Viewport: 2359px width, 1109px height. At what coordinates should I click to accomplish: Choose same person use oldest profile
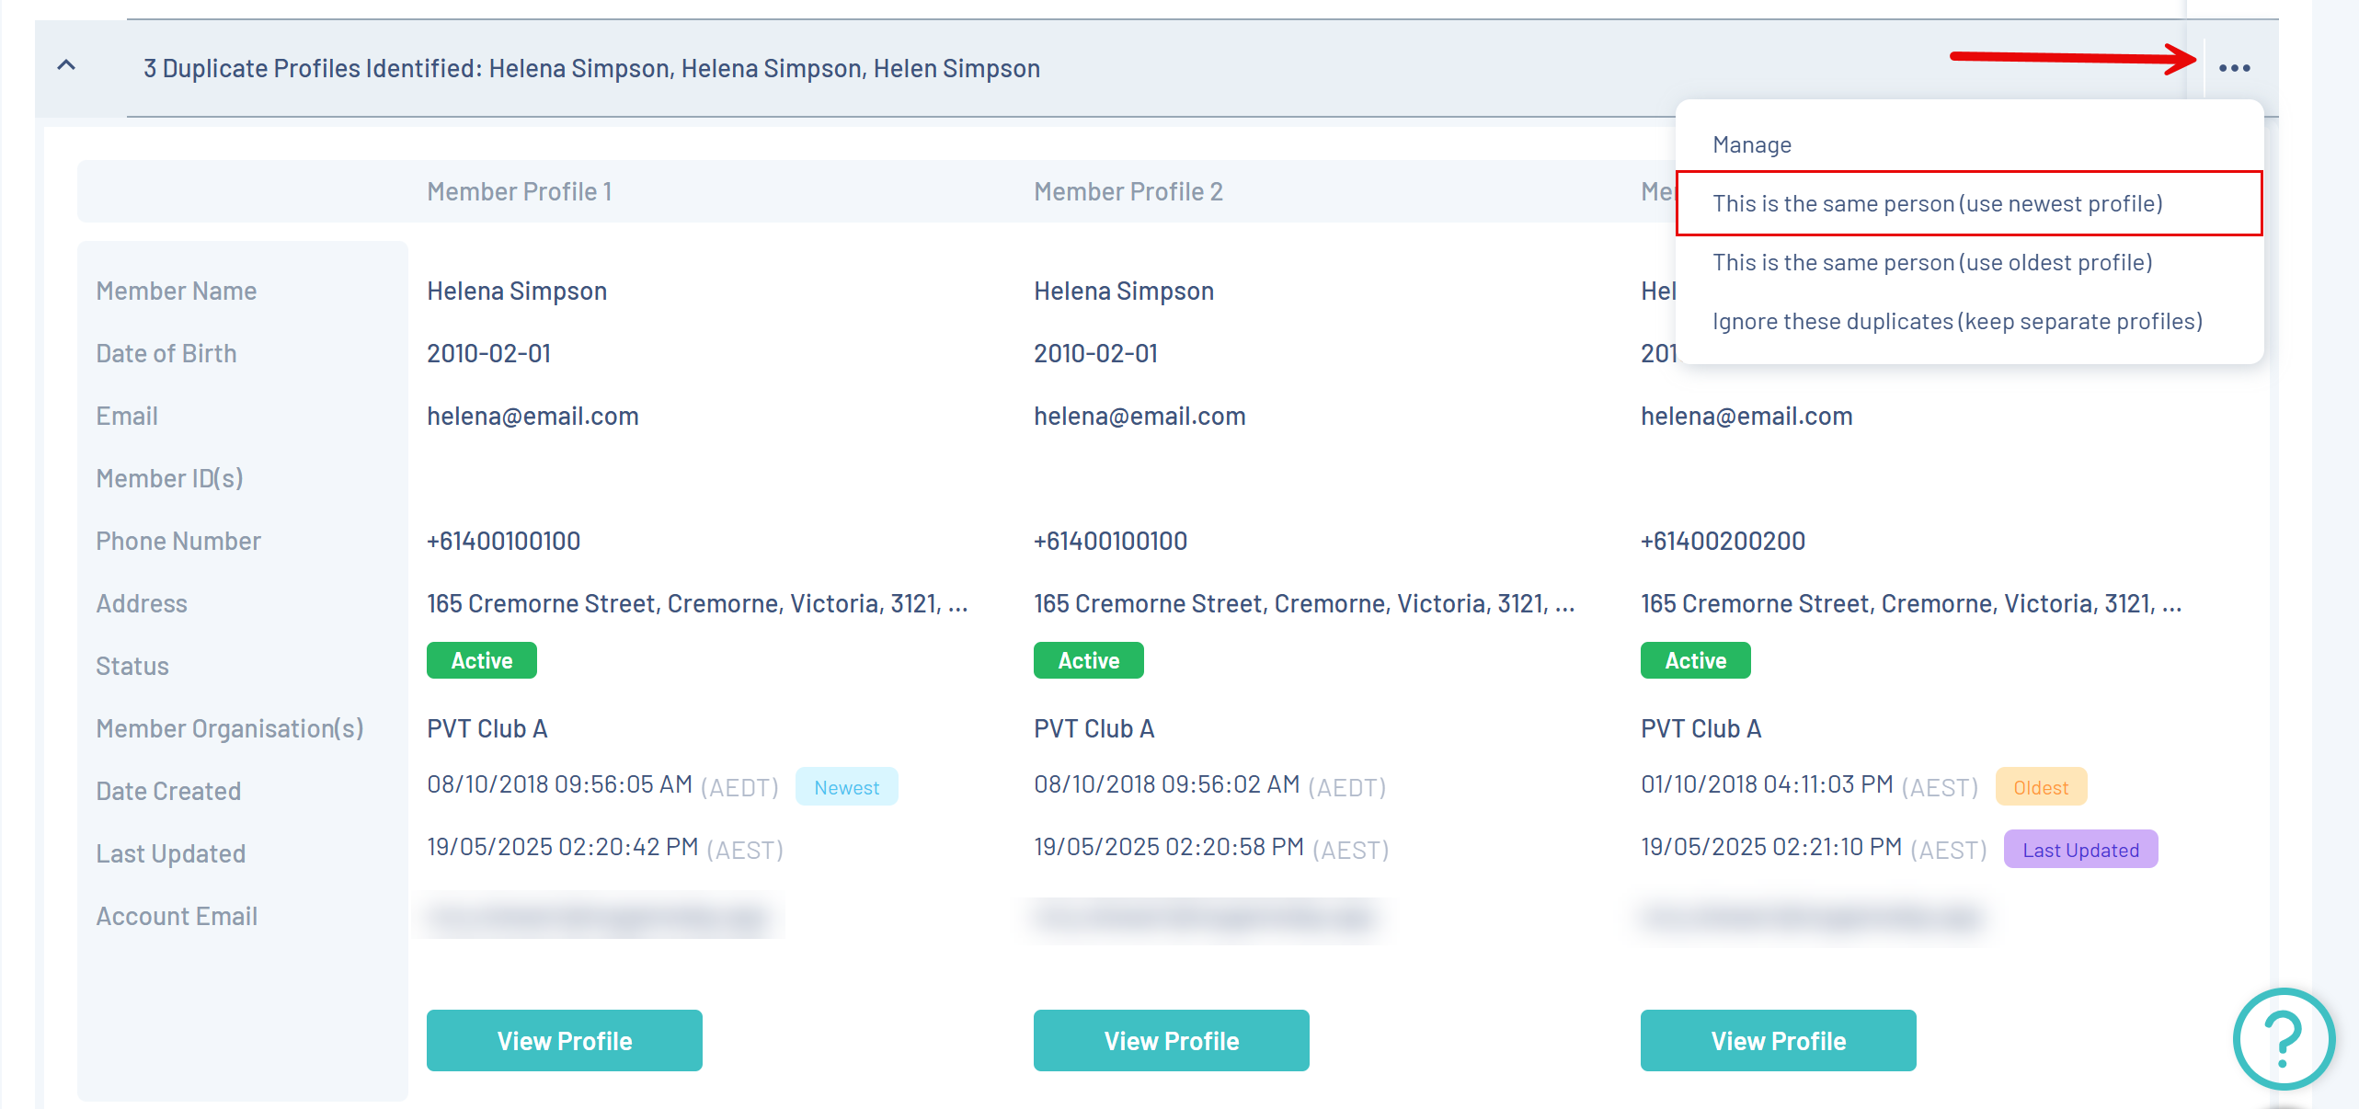coord(1931,263)
